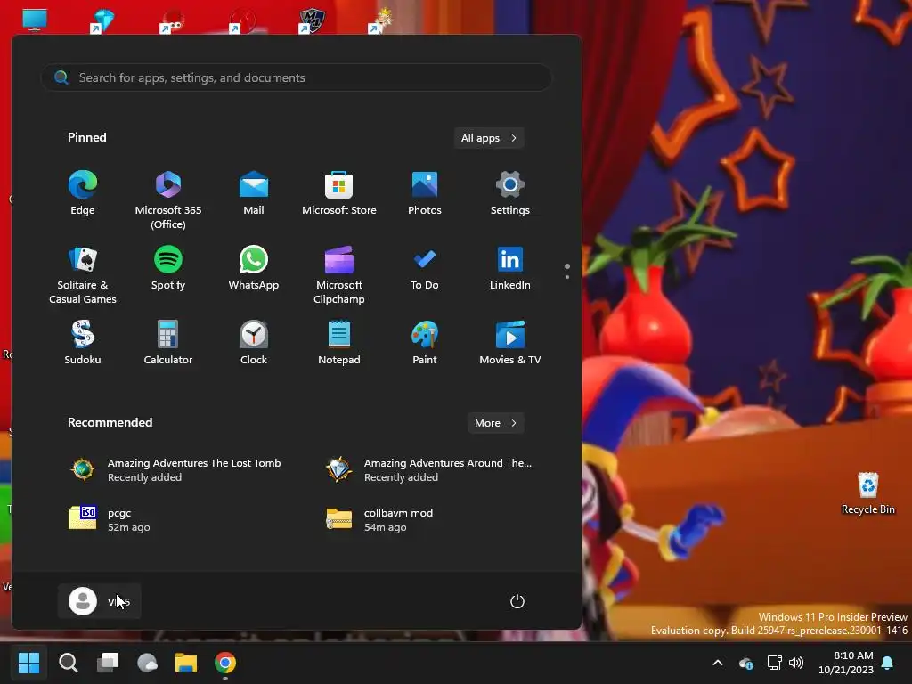Open Settings from pinned apps
912x684 pixels.
pyautogui.click(x=510, y=193)
